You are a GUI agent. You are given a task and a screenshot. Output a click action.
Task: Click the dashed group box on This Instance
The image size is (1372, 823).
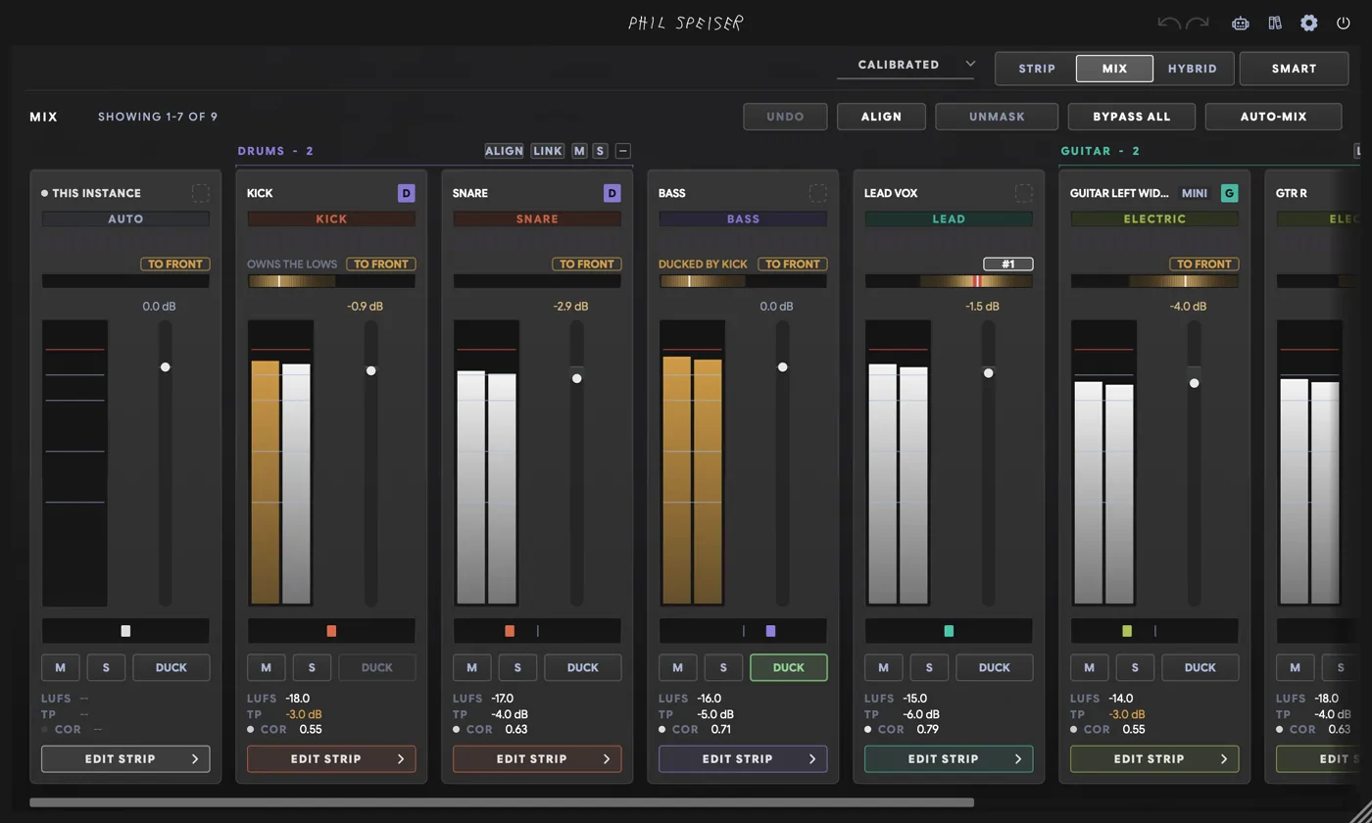coord(201,193)
